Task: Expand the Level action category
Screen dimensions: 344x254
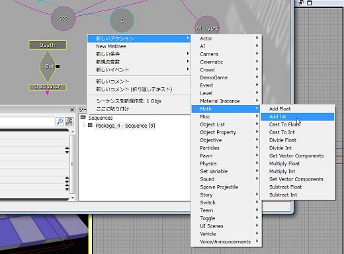Action: point(226,93)
